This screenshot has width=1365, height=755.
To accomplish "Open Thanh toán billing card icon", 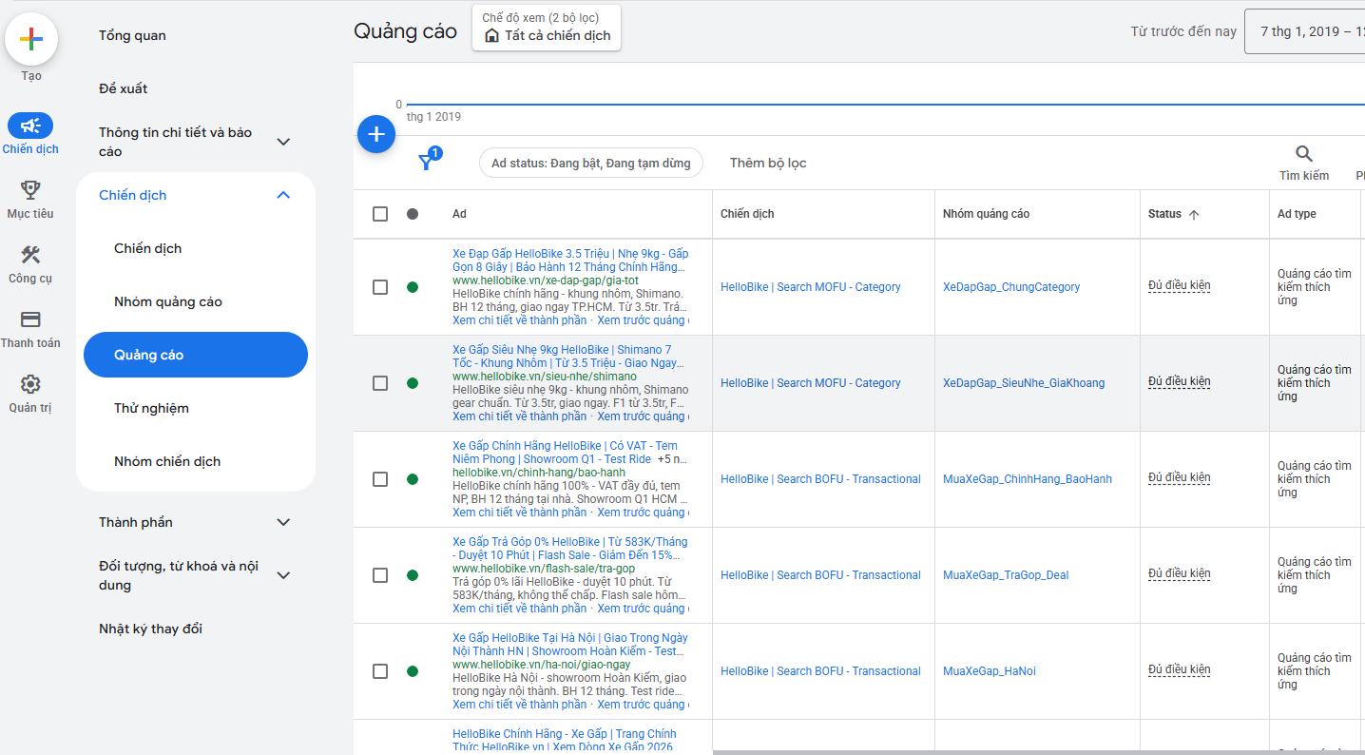I will (30, 319).
